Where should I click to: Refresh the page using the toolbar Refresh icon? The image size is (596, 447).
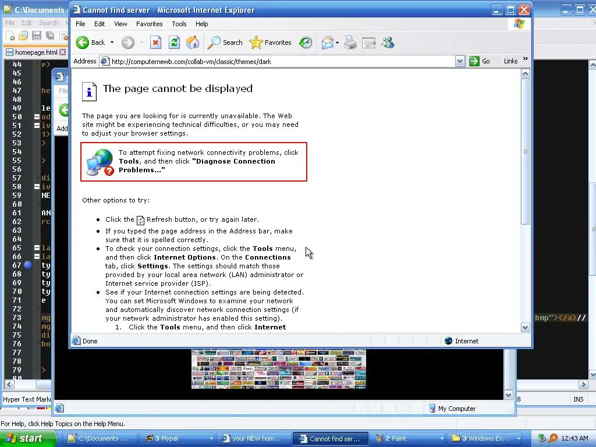(x=174, y=42)
